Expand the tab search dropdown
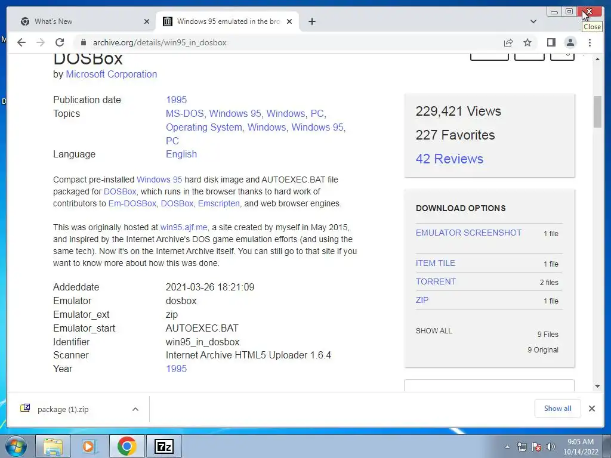The height and width of the screenshot is (458, 611). click(533, 21)
